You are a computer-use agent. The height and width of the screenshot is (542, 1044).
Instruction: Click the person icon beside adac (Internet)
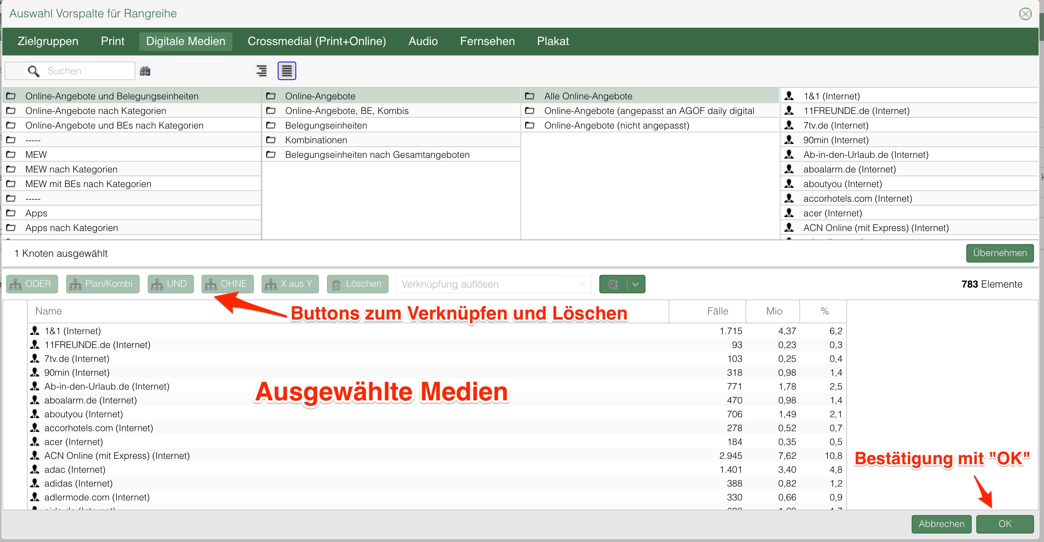click(x=35, y=469)
